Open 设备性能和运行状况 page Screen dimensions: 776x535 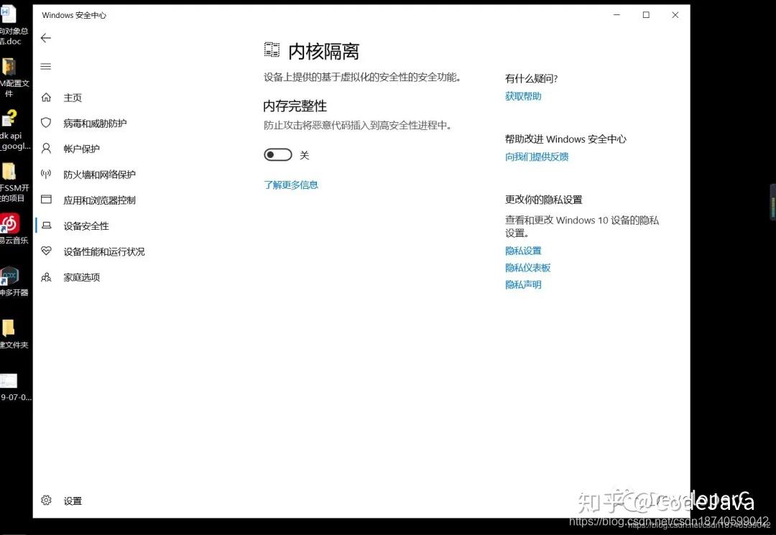[46, 251]
